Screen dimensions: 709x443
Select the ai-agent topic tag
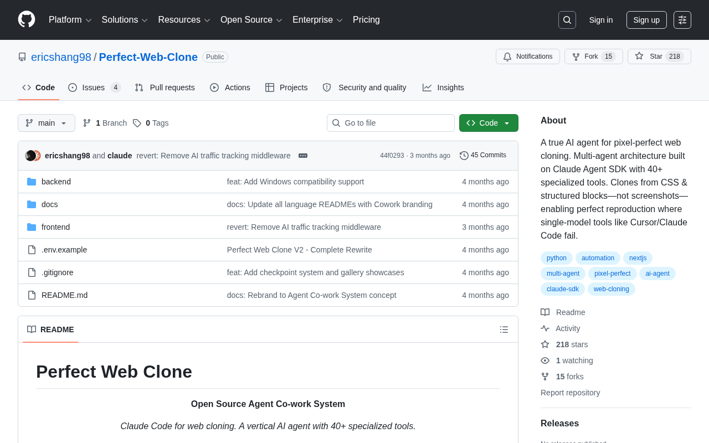[x=657, y=274]
